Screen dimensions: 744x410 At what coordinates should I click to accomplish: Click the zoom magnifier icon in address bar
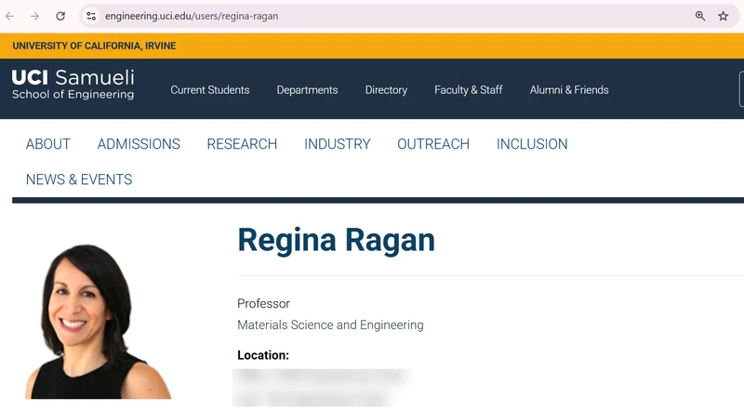click(x=700, y=16)
